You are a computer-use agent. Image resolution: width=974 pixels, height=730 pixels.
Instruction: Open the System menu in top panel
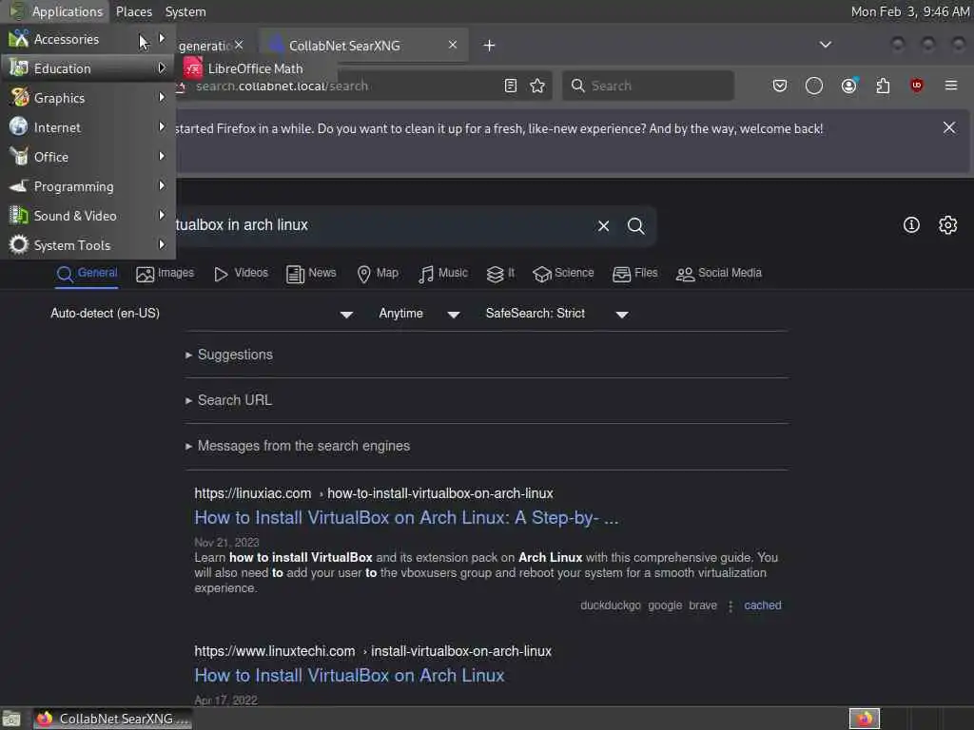click(185, 11)
